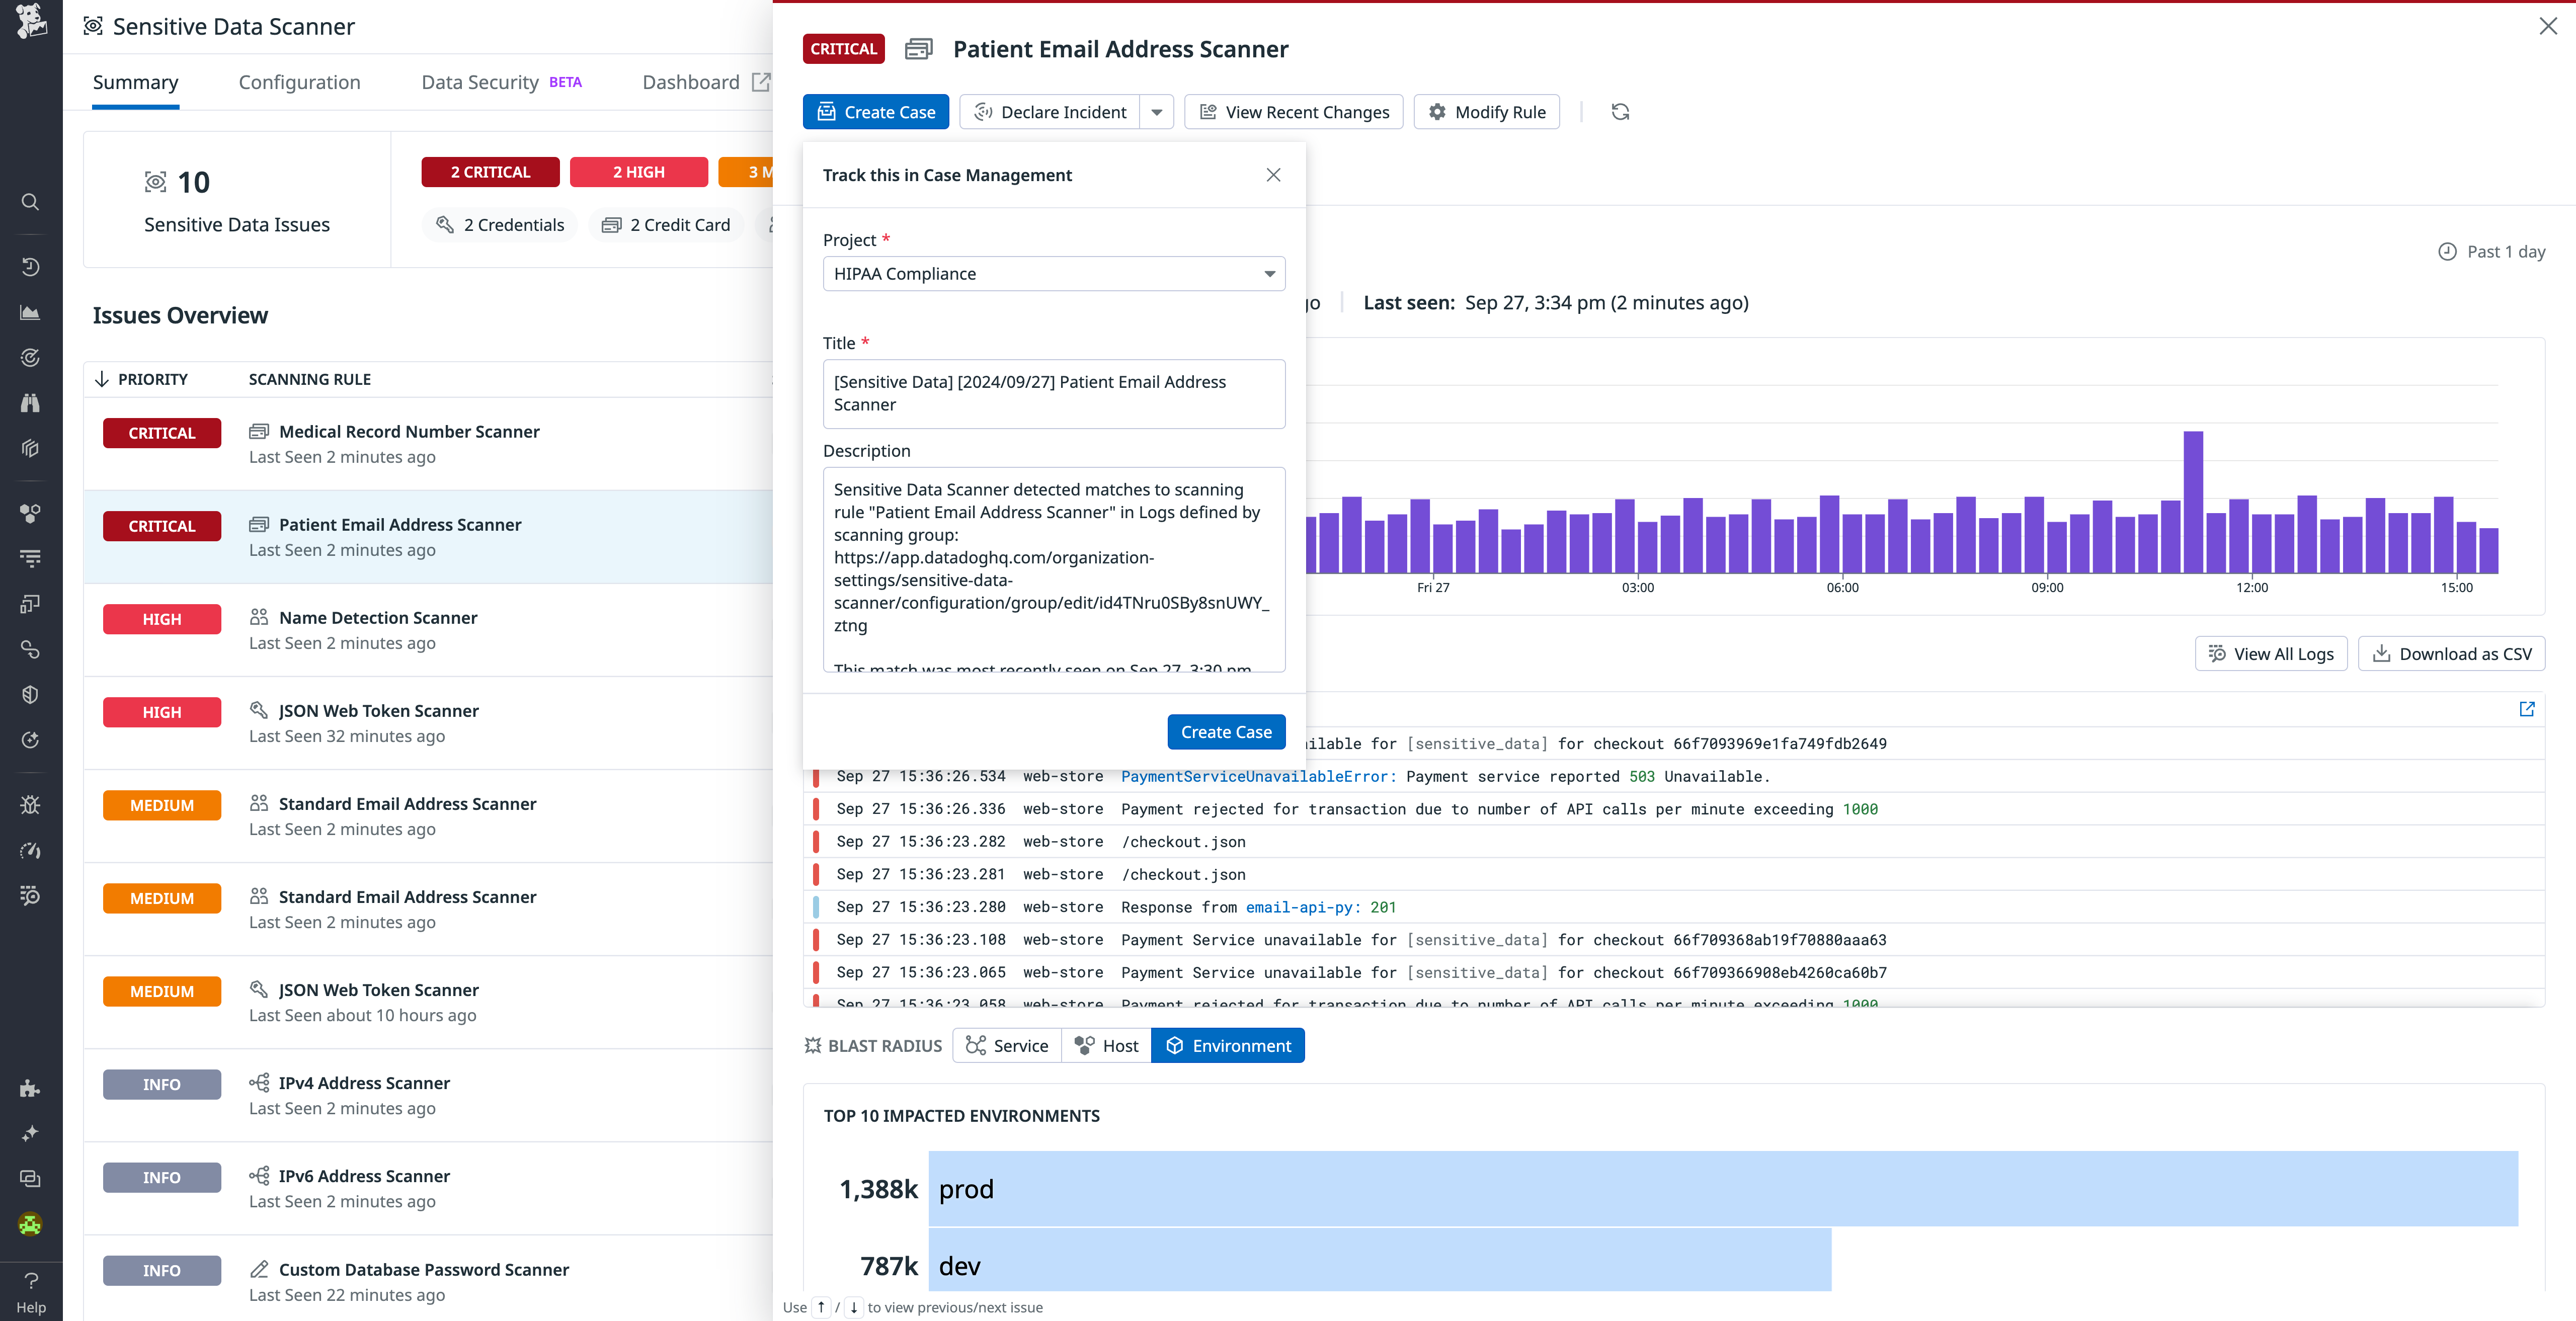This screenshot has height=1321, width=2576.
Task: Switch blast radius view to Host
Action: 1106,1045
